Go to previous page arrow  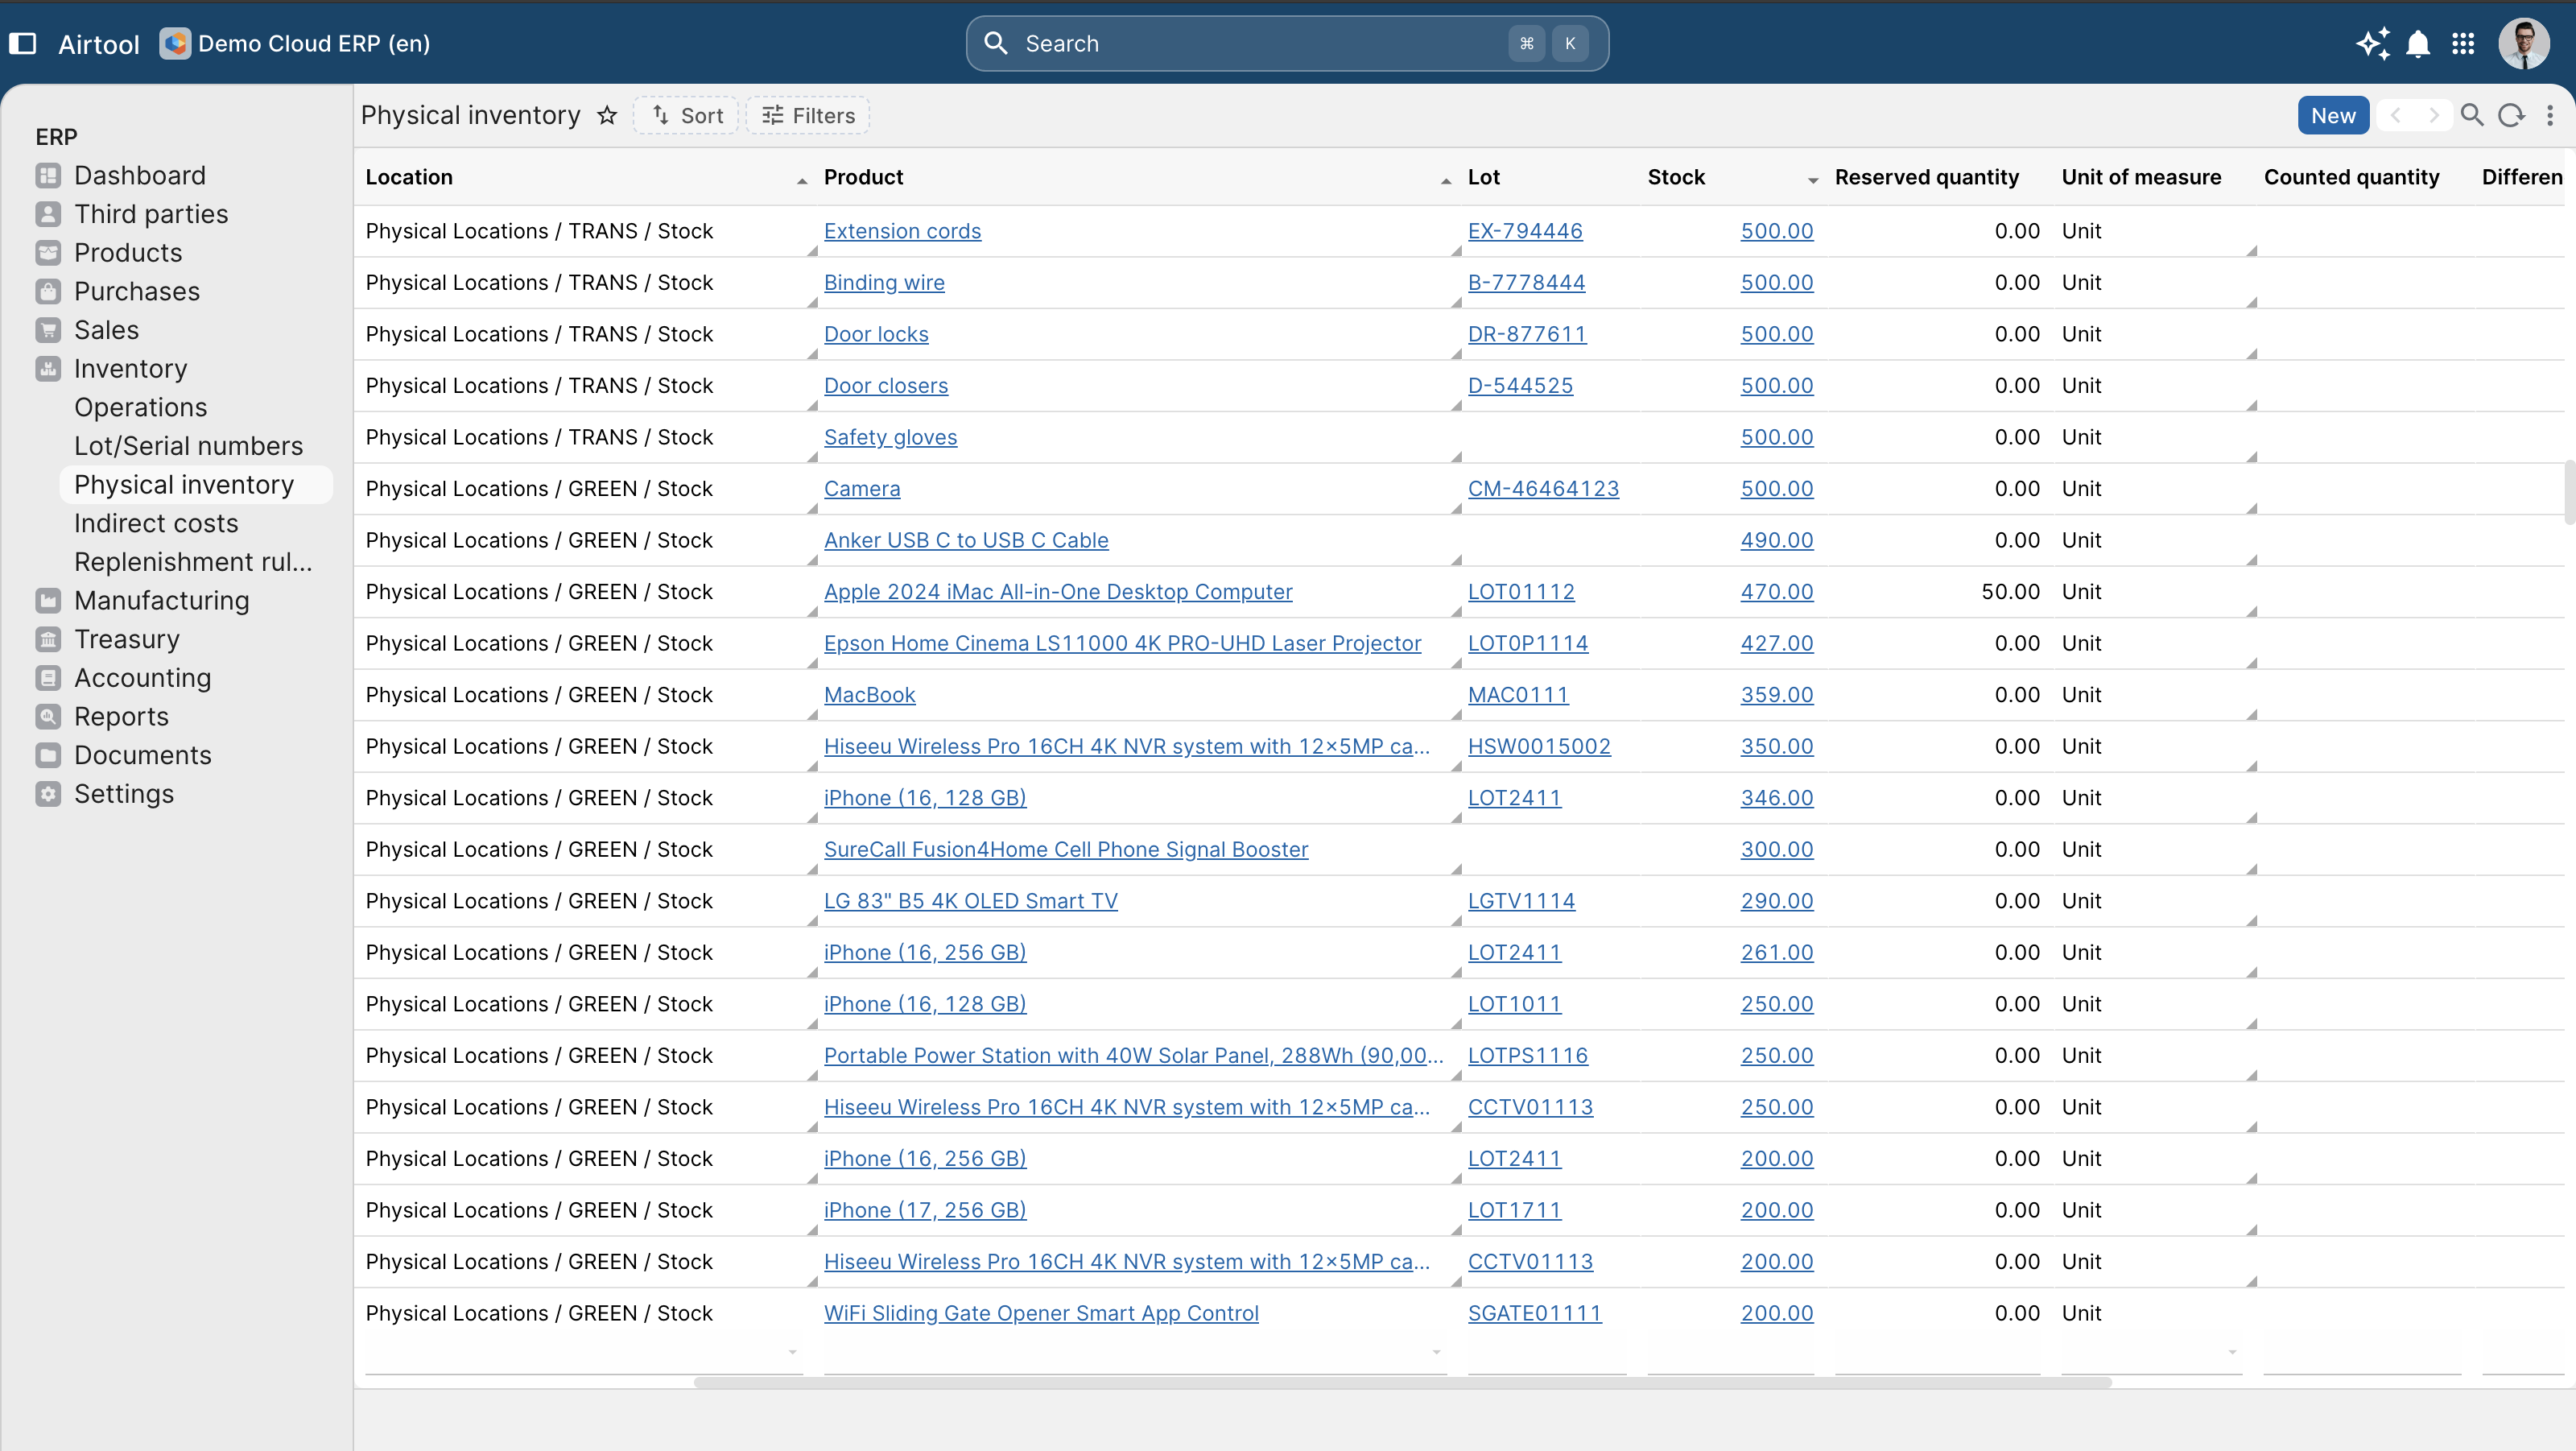click(x=2395, y=115)
